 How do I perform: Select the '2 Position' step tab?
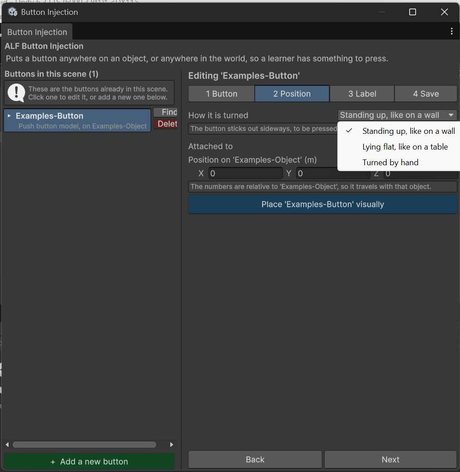(x=292, y=93)
